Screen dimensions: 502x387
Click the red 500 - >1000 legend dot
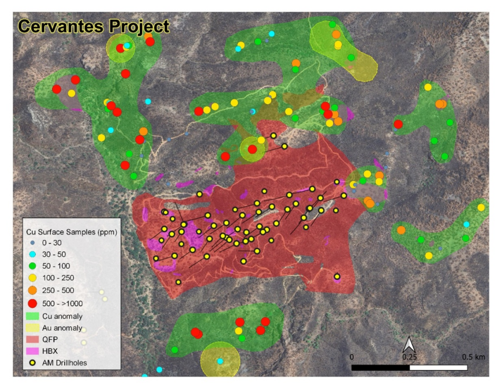(x=33, y=302)
